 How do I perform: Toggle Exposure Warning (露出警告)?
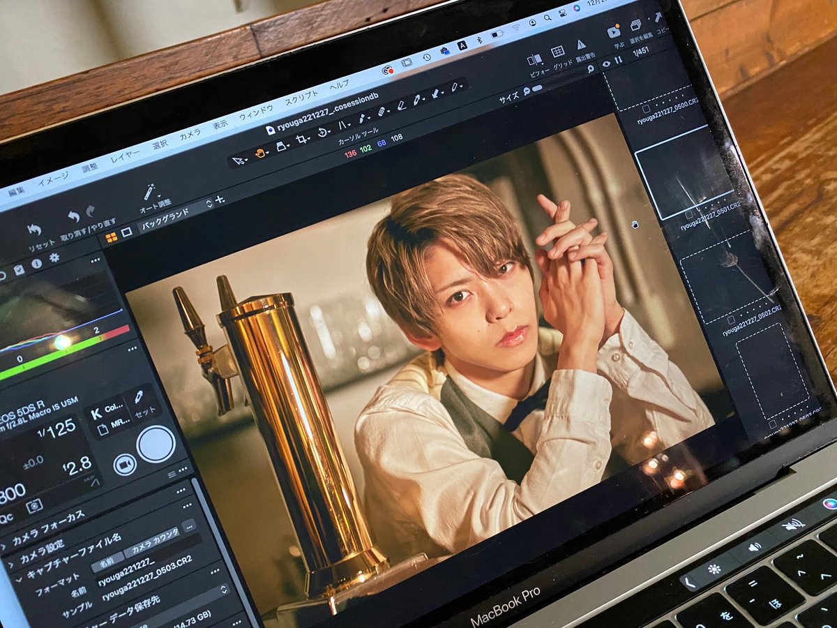click(581, 44)
